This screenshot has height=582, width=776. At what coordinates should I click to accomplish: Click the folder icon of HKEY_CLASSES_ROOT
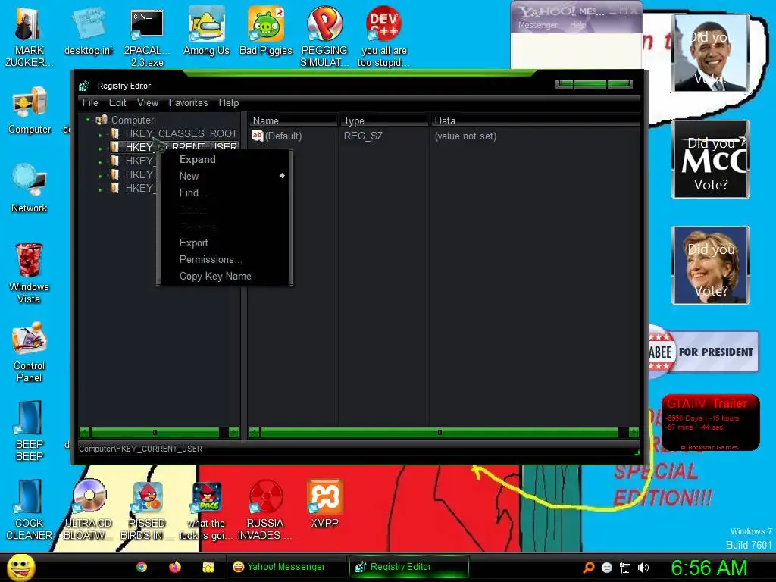pyautogui.click(x=115, y=133)
